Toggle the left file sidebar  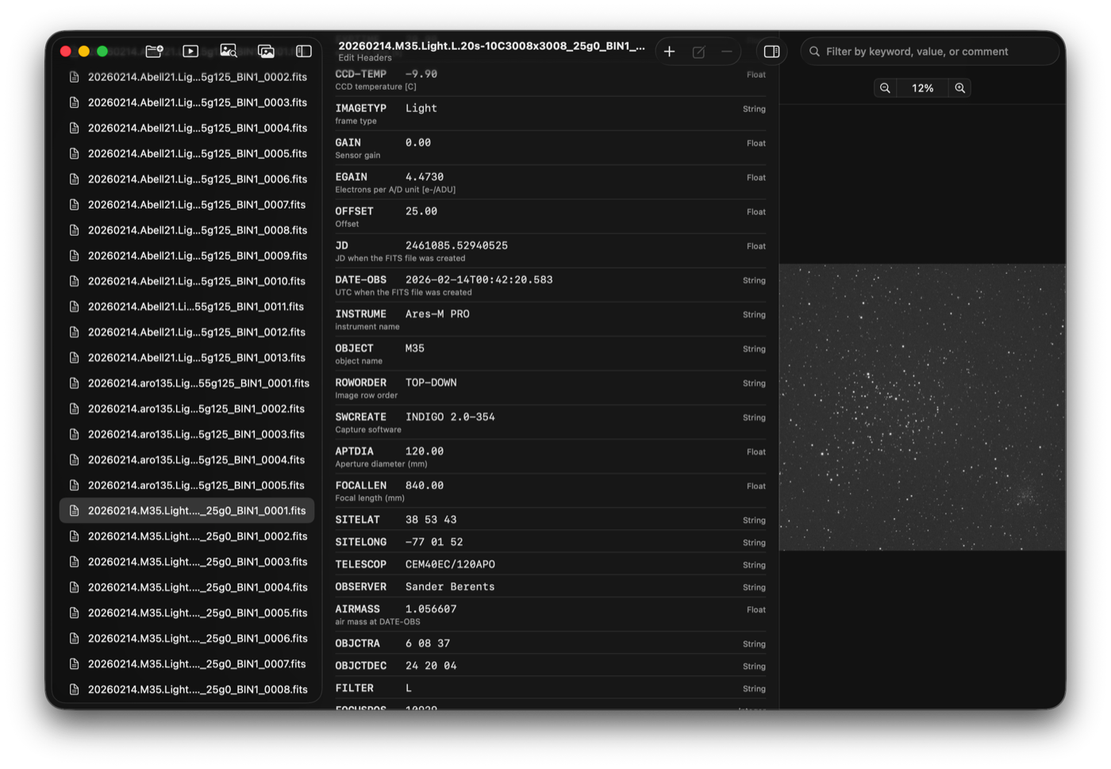(304, 51)
